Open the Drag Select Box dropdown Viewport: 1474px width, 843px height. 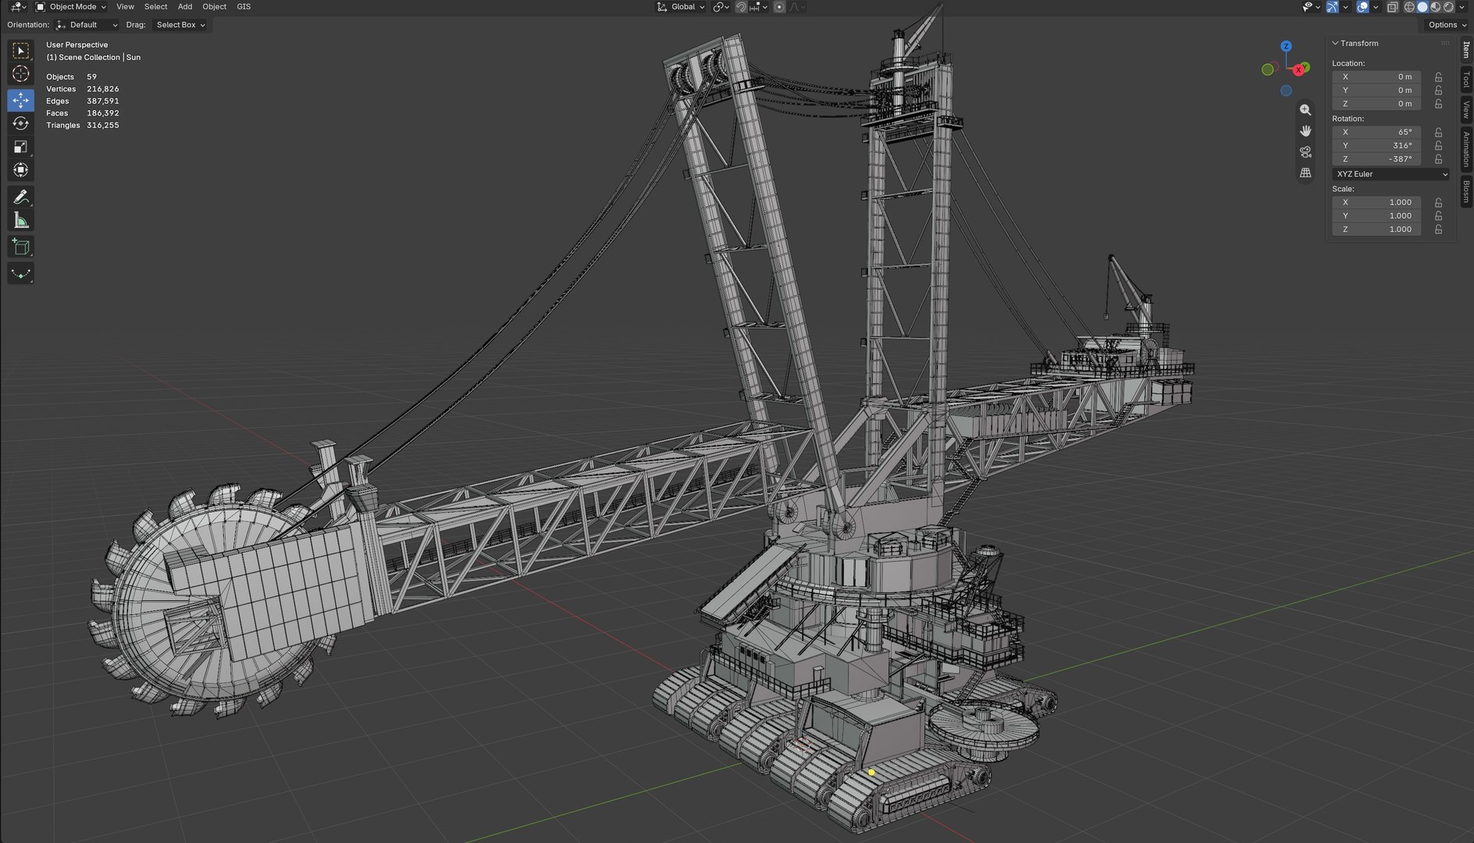[180, 25]
